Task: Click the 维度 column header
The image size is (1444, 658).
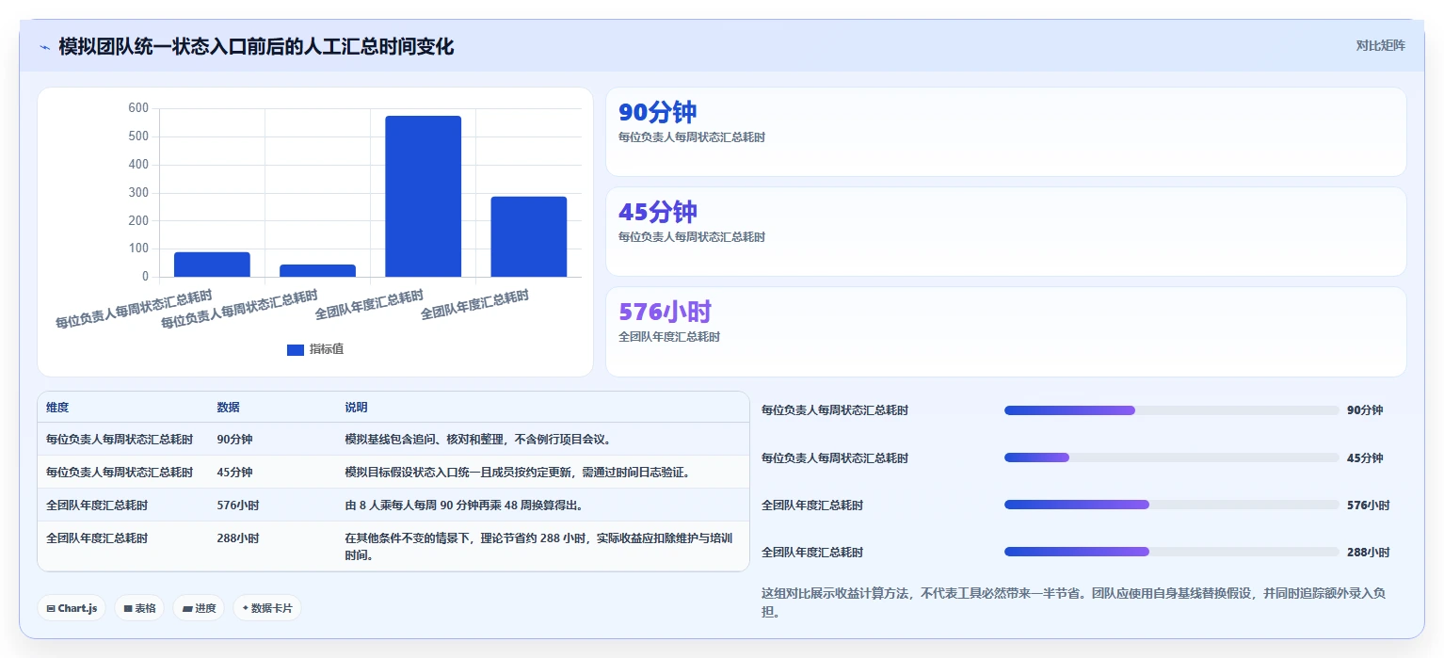Action: 57,408
